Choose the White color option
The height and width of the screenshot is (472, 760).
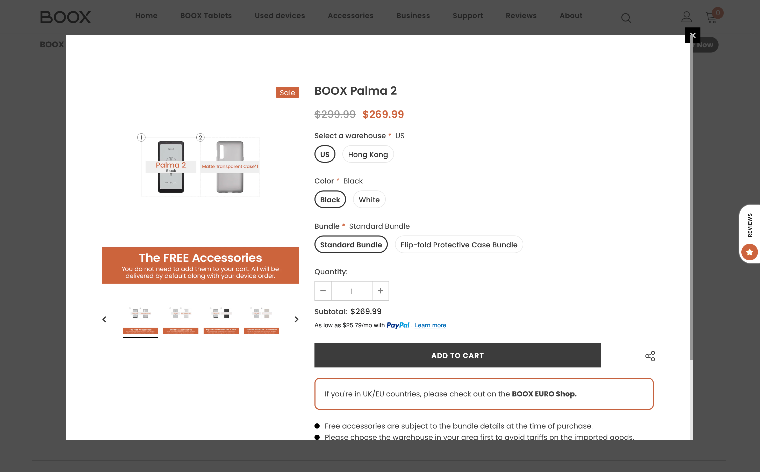(369, 200)
